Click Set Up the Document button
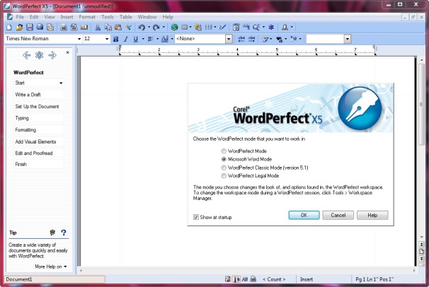Screen dimensions: 429x287 click(38, 107)
